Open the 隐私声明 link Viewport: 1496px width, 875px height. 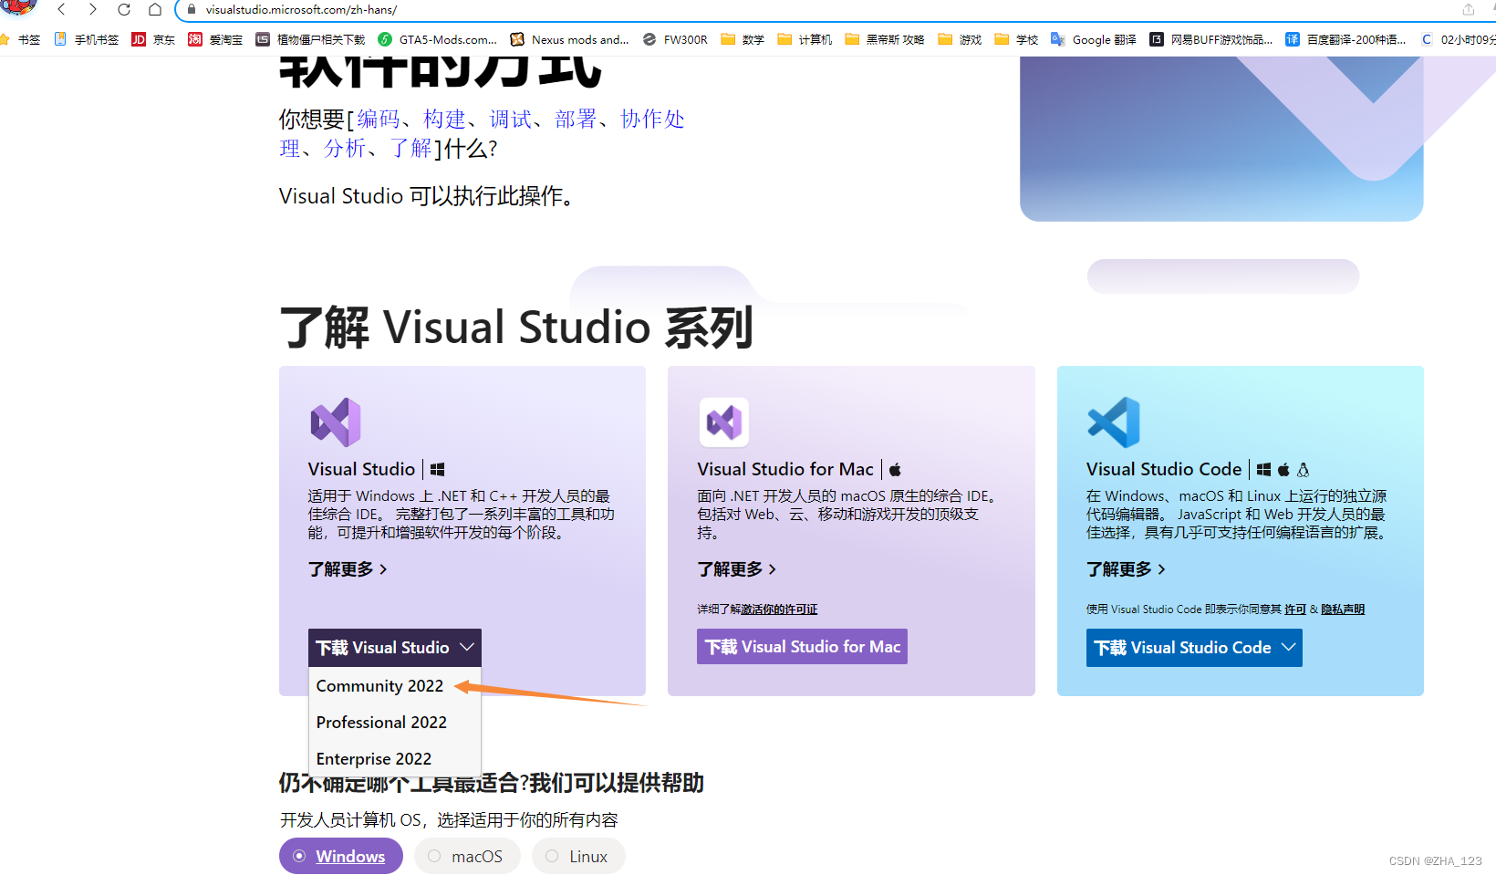tap(1343, 609)
